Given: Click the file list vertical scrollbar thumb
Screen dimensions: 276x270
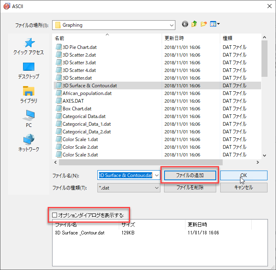Looking at the screenshot, I should [264, 59].
